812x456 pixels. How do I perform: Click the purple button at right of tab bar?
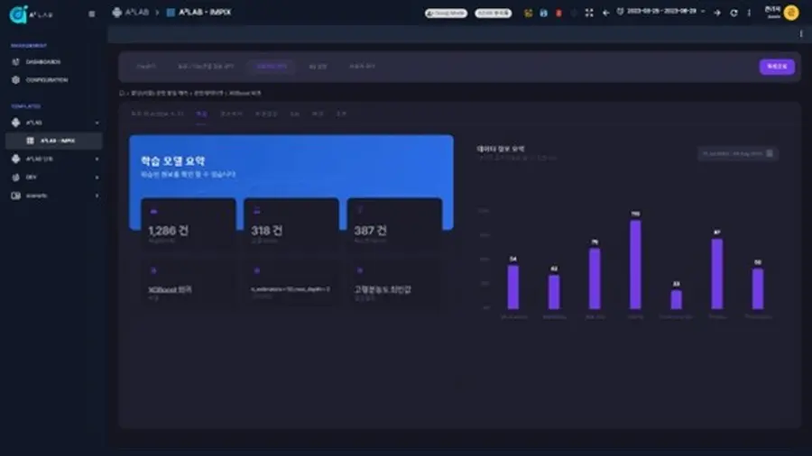777,66
